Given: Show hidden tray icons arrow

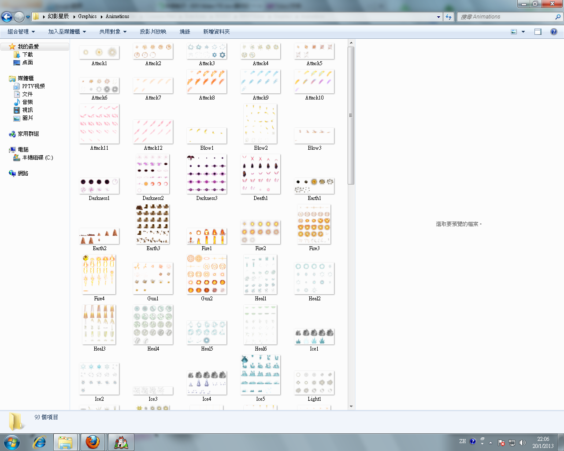Looking at the screenshot, I should click(490, 443).
